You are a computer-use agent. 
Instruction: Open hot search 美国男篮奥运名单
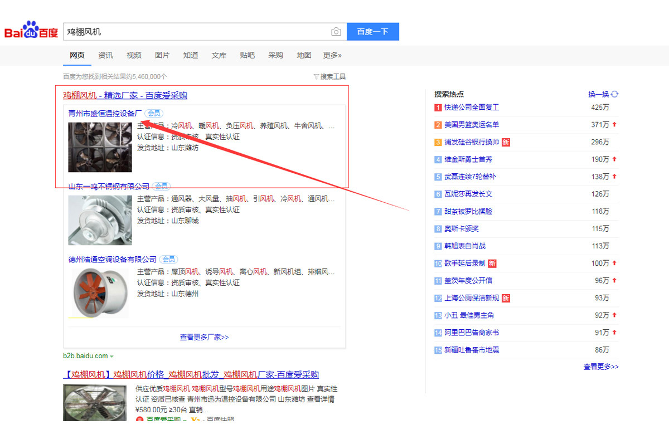click(x=472, y=125)
